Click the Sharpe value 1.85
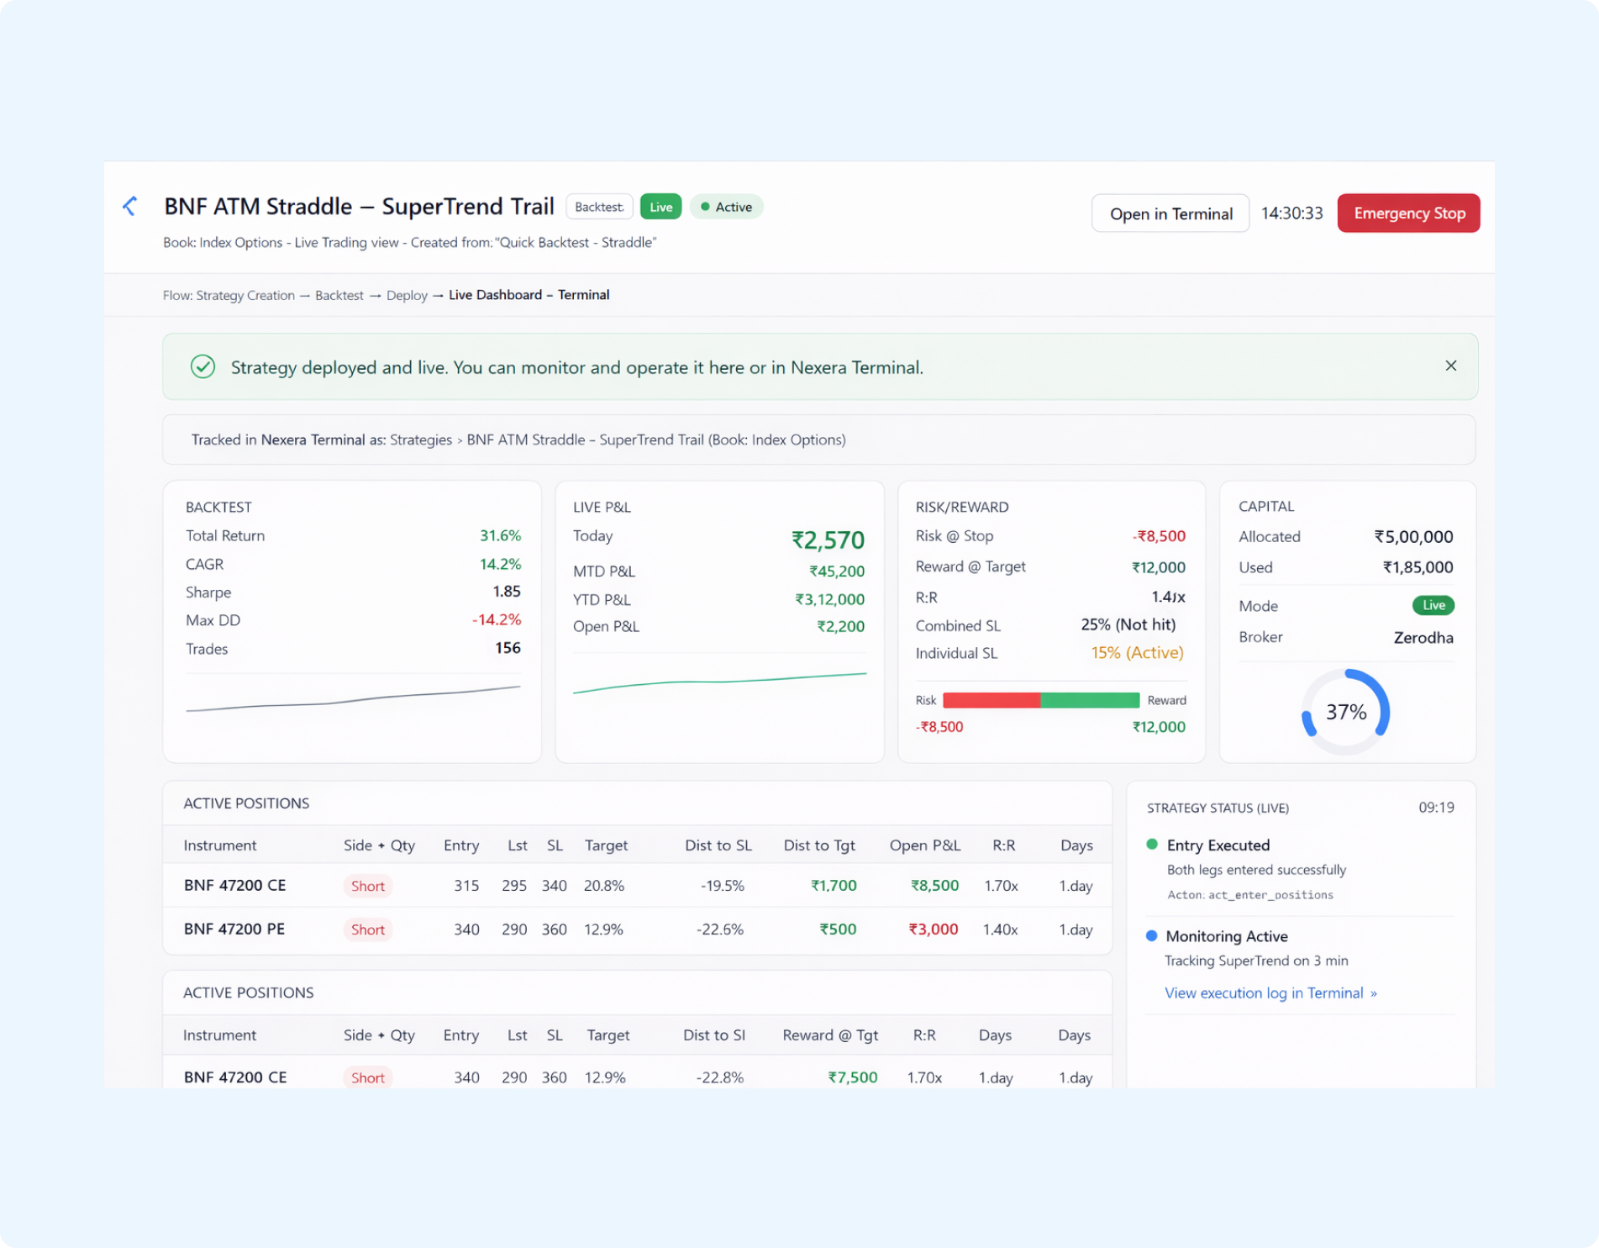Image resolution: width=1599 pixels, height=1248 pixels. pos(507,592)
